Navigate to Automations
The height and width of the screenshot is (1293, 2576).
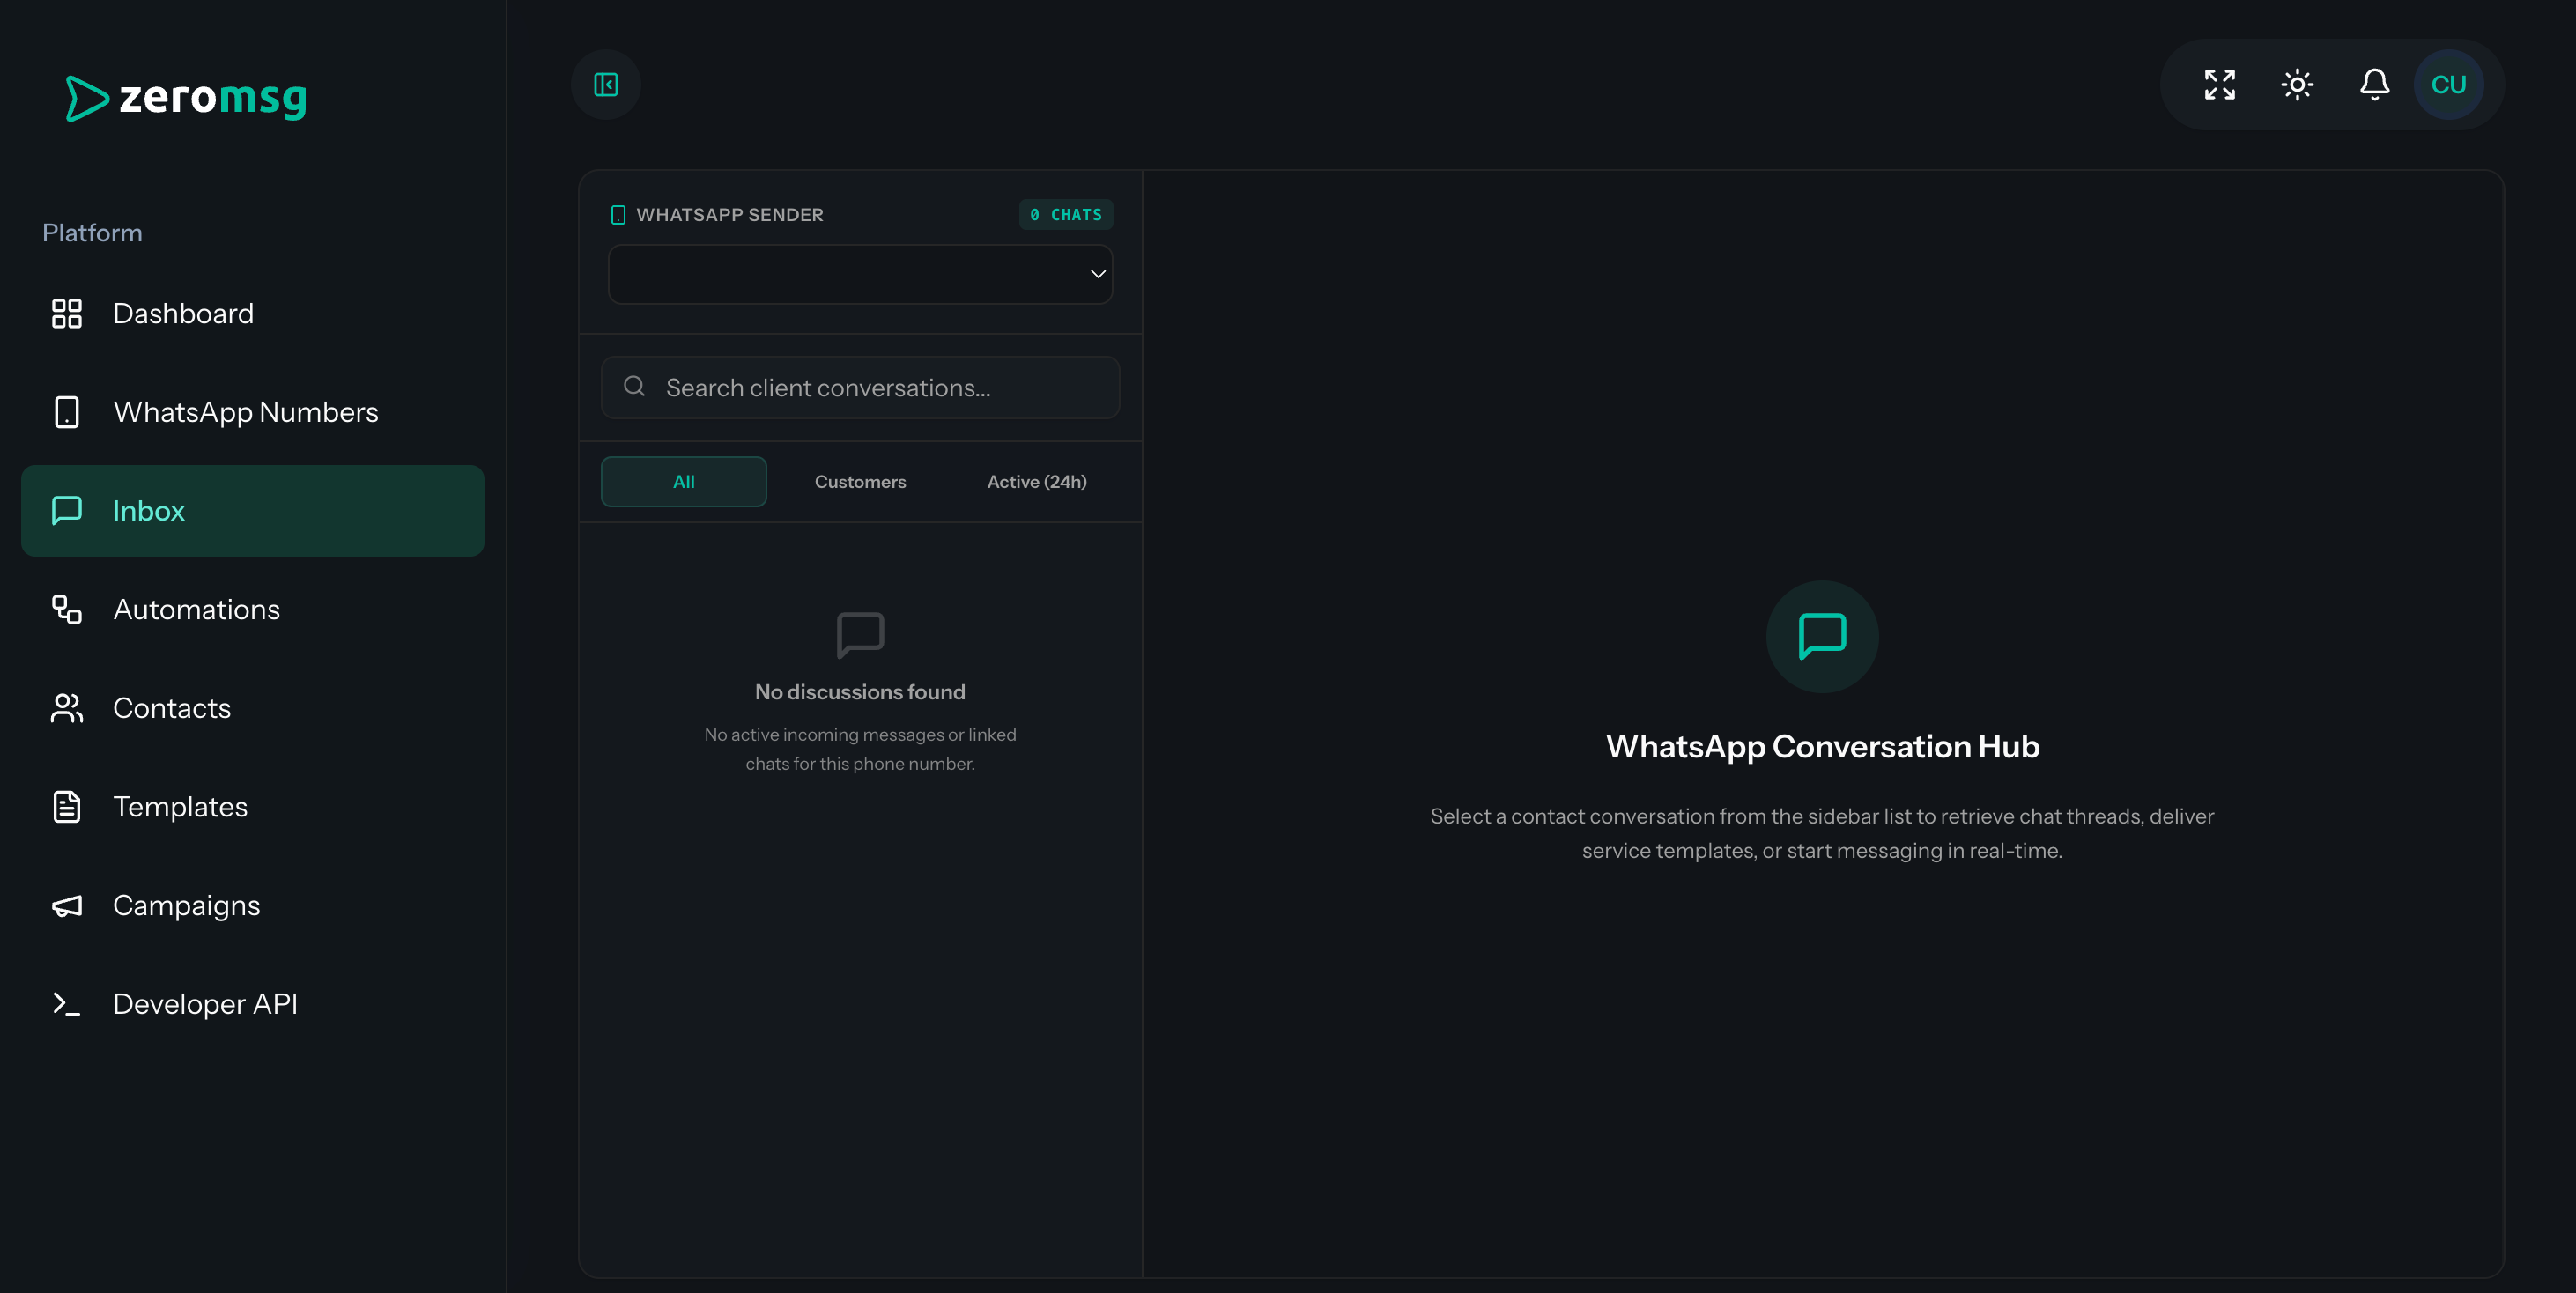tap(252, 609)
